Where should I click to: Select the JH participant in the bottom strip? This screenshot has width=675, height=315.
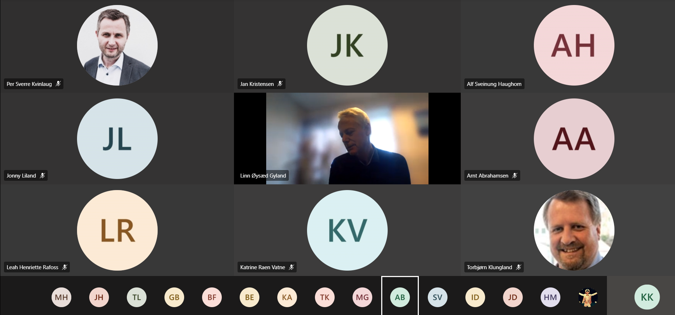(99, 297)
